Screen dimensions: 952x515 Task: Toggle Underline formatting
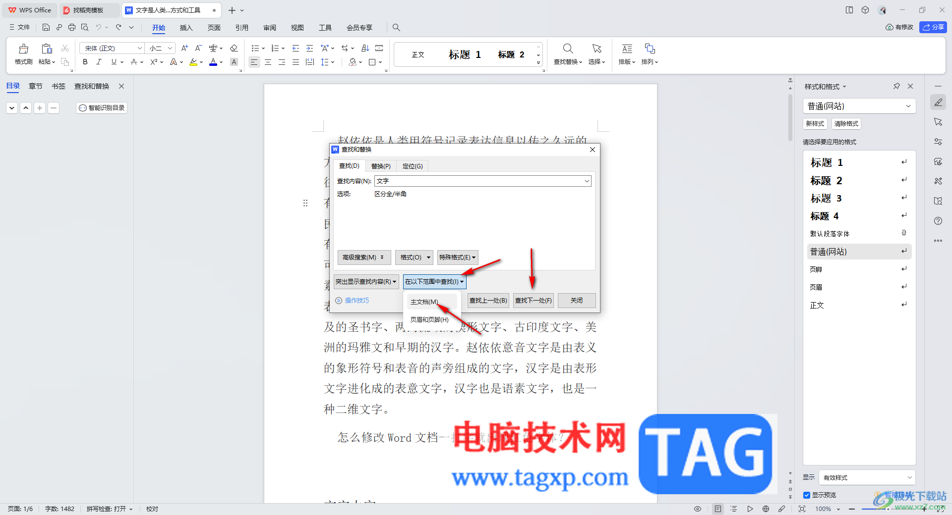tap(114, 62)
